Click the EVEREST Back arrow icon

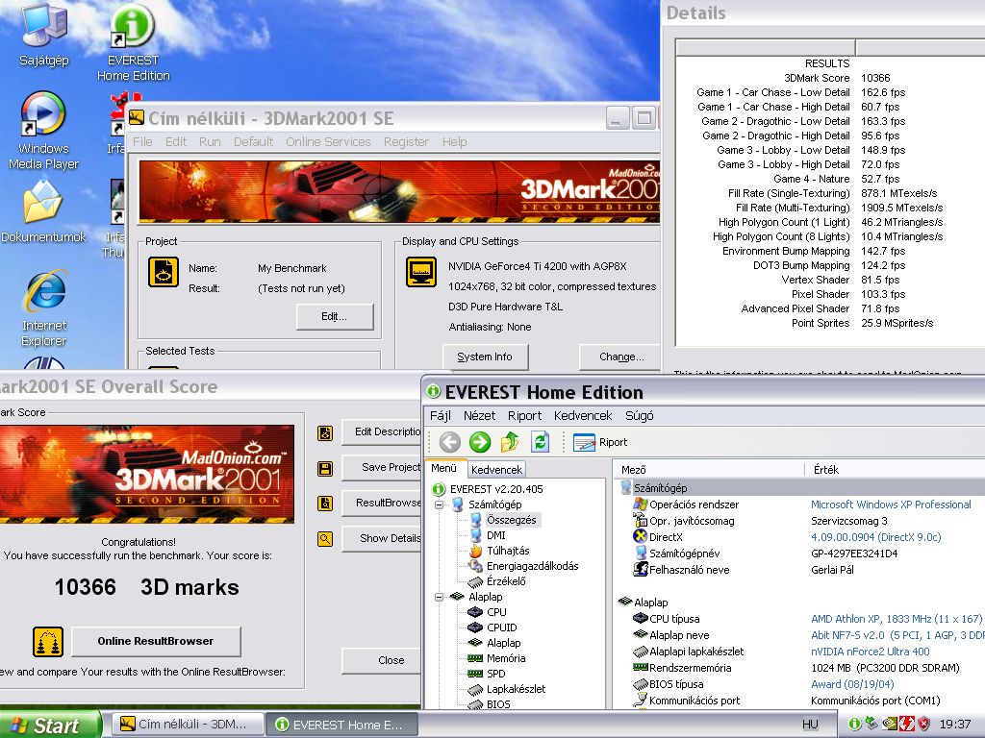tap(450, 442)
